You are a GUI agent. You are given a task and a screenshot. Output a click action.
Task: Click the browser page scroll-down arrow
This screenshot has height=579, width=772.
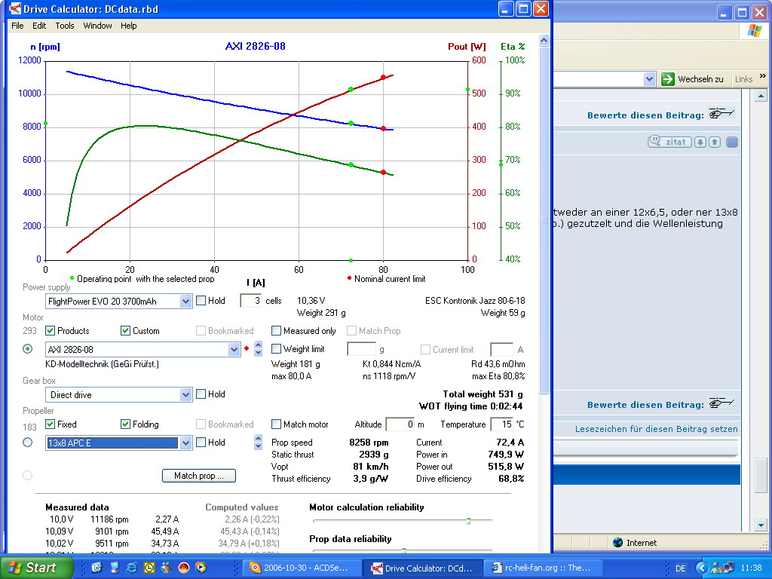point(761,525)
